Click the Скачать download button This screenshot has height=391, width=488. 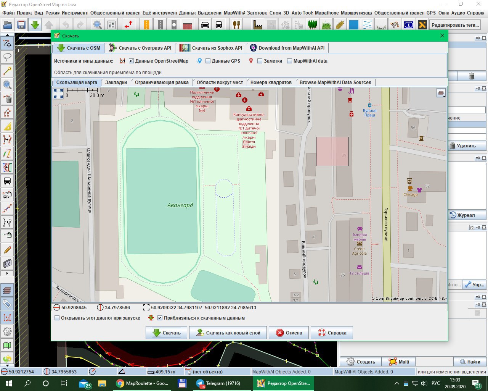[x=166, y=333]
